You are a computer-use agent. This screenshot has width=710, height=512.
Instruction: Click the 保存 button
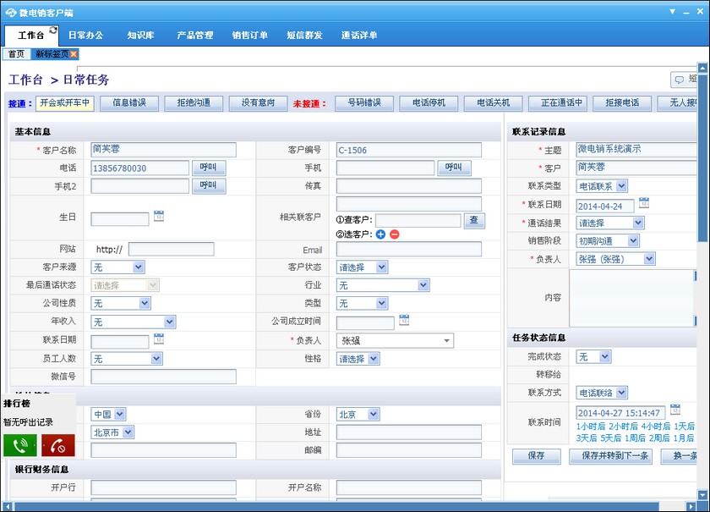click(537, 456)
